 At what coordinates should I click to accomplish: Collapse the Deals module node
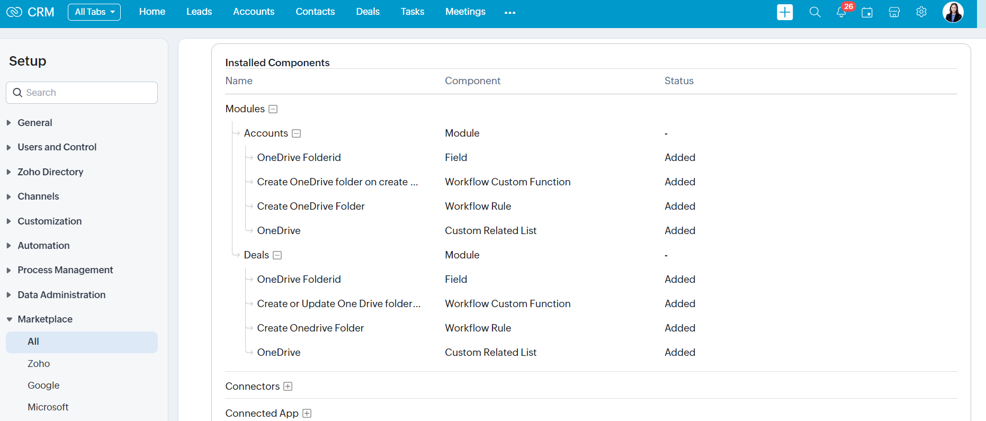click(277, 255)
